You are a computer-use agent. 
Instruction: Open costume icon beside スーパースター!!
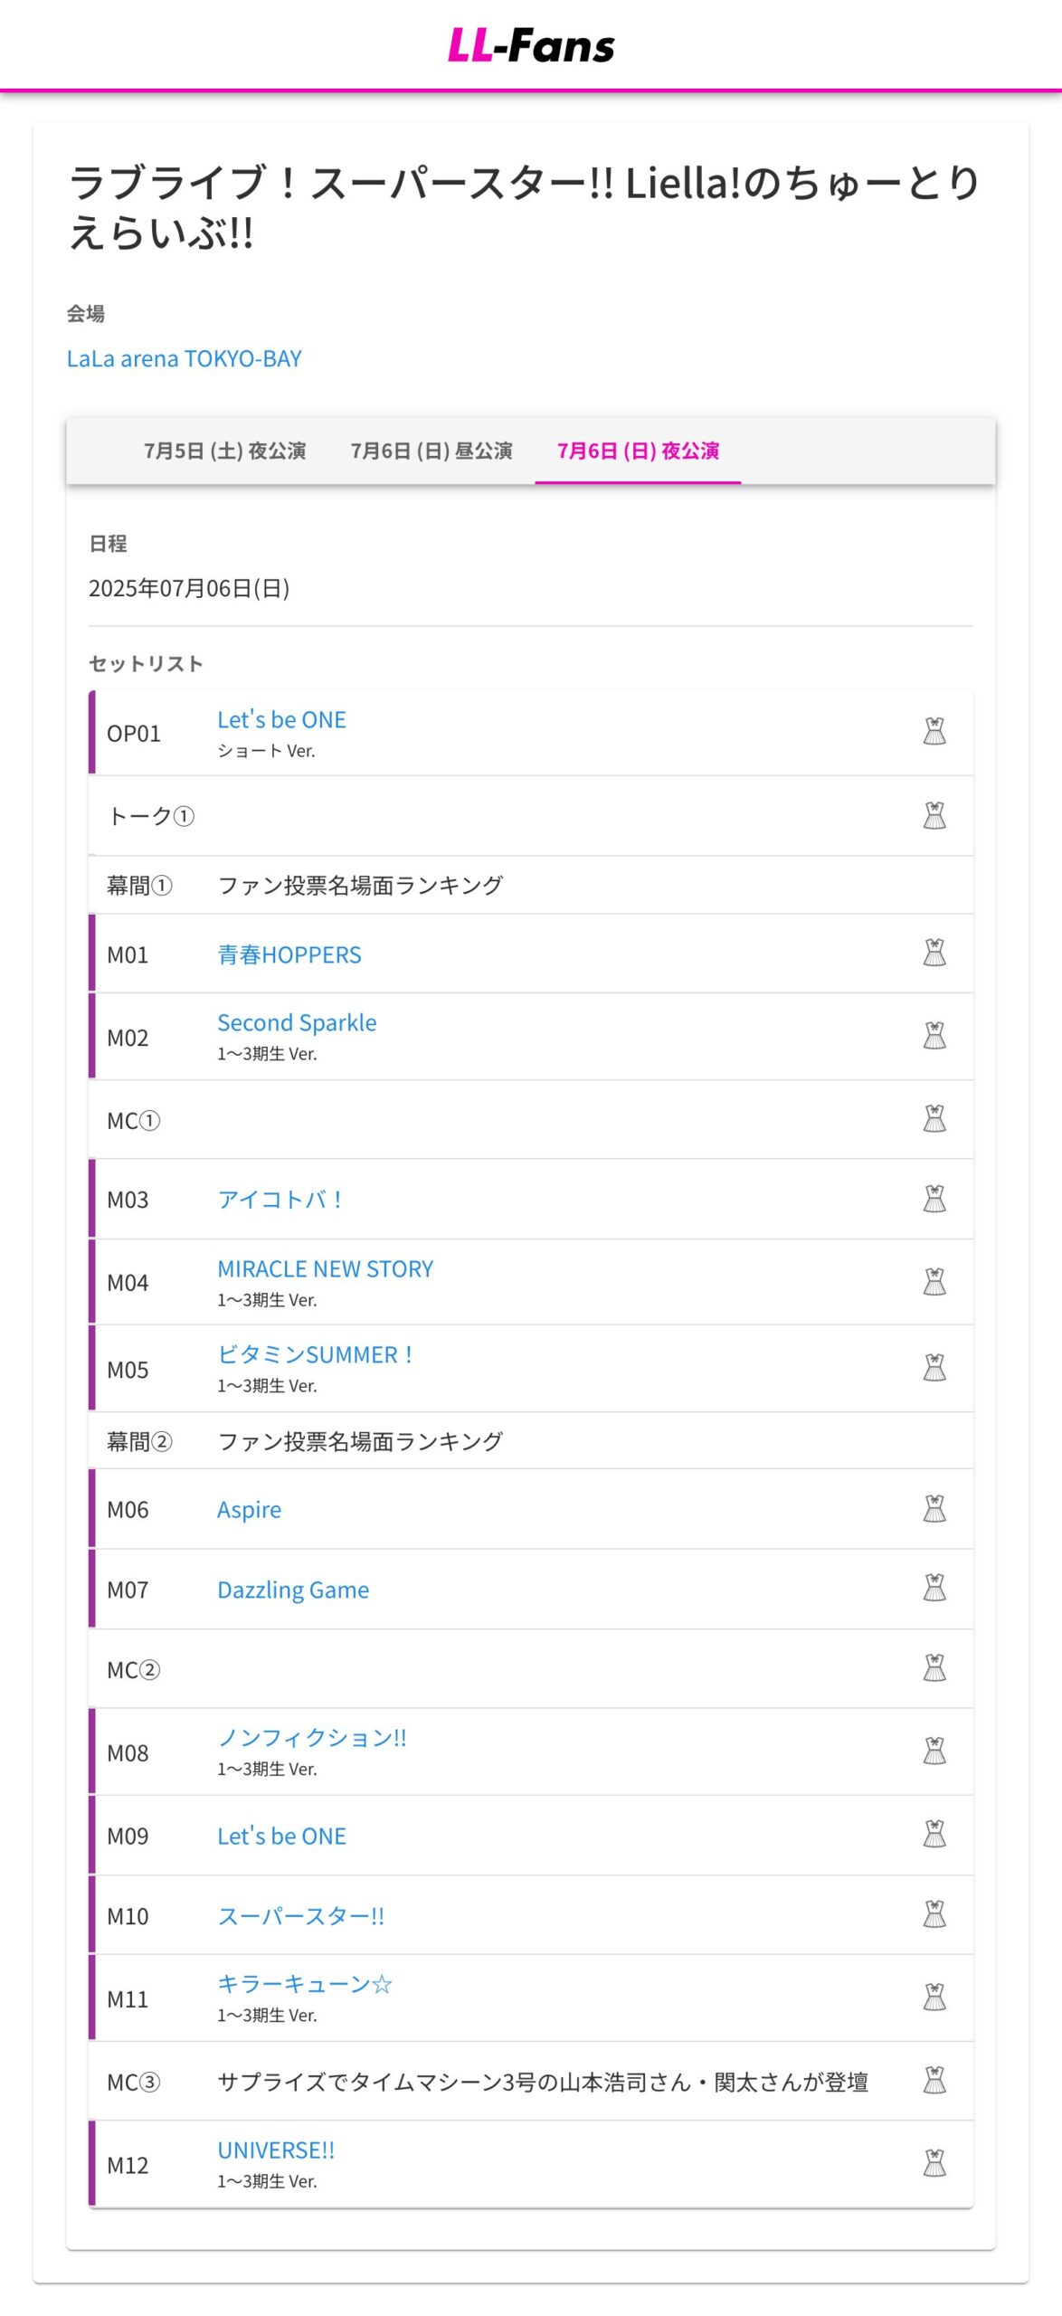(x=934, y=1914)
